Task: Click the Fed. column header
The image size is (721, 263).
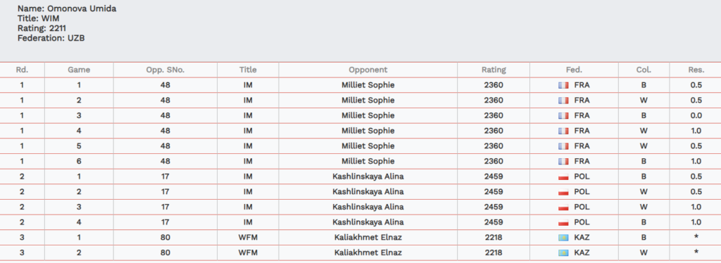Action: pos(574,70)
